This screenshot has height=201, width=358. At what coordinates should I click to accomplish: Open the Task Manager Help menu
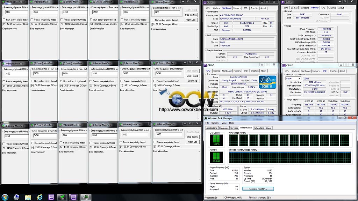pyautogui.click(x=231, y=123)
